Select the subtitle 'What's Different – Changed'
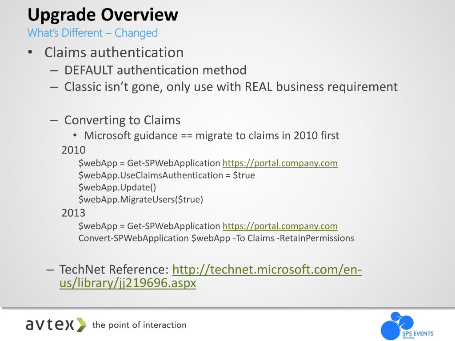 tap(92, 33)
